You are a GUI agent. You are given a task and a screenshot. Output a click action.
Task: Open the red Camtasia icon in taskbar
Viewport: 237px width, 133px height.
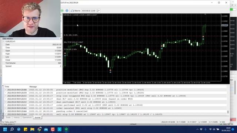[53, 129]
